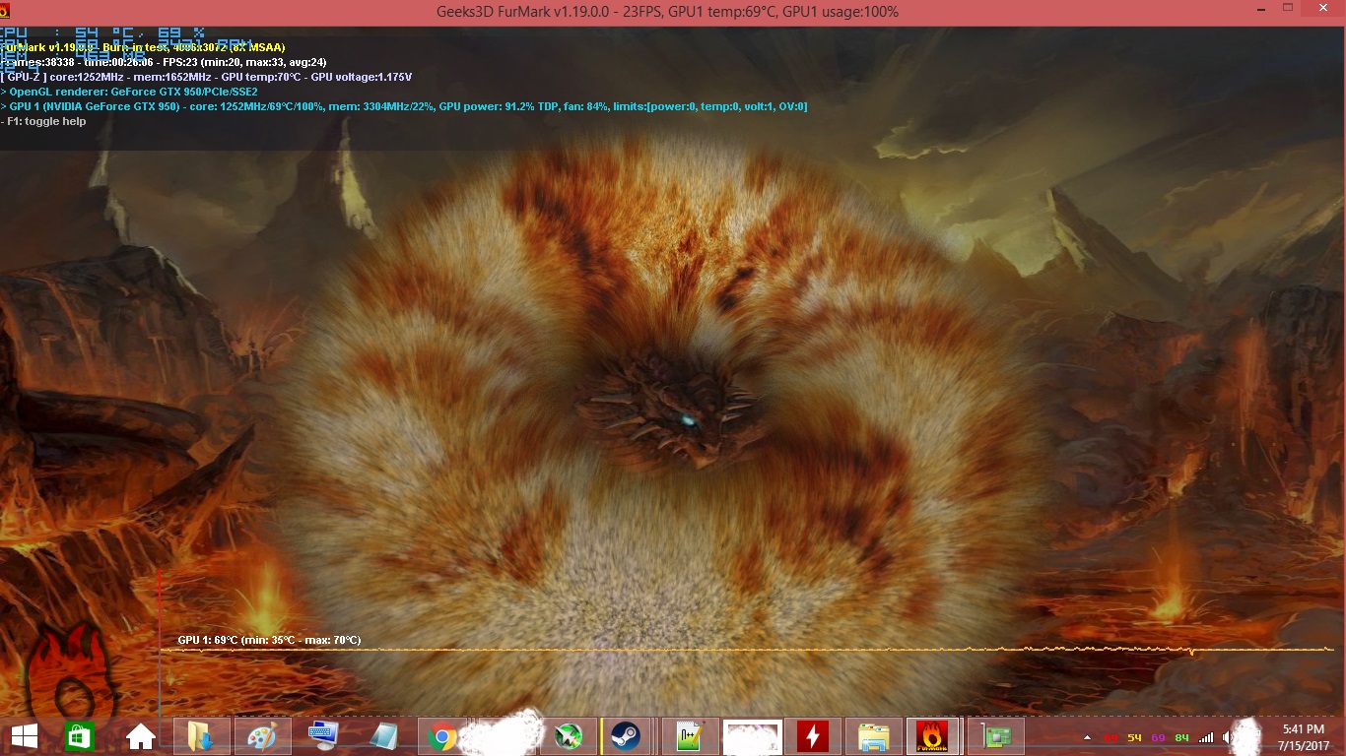This screenshot has width=1346, height=756.
Task: Switch to Google Chrome on taskbar
Action: click(x=441, y=736)
